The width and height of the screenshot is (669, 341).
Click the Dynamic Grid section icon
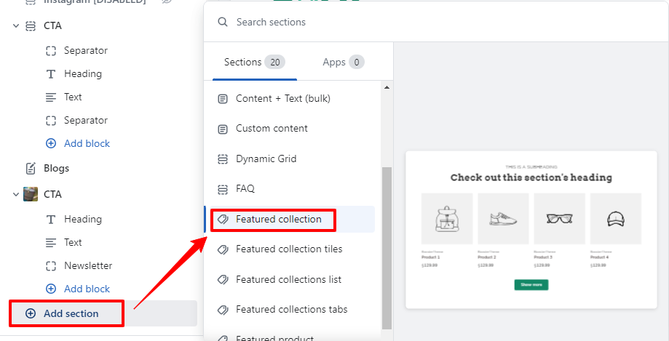click(x=223, y=159)
